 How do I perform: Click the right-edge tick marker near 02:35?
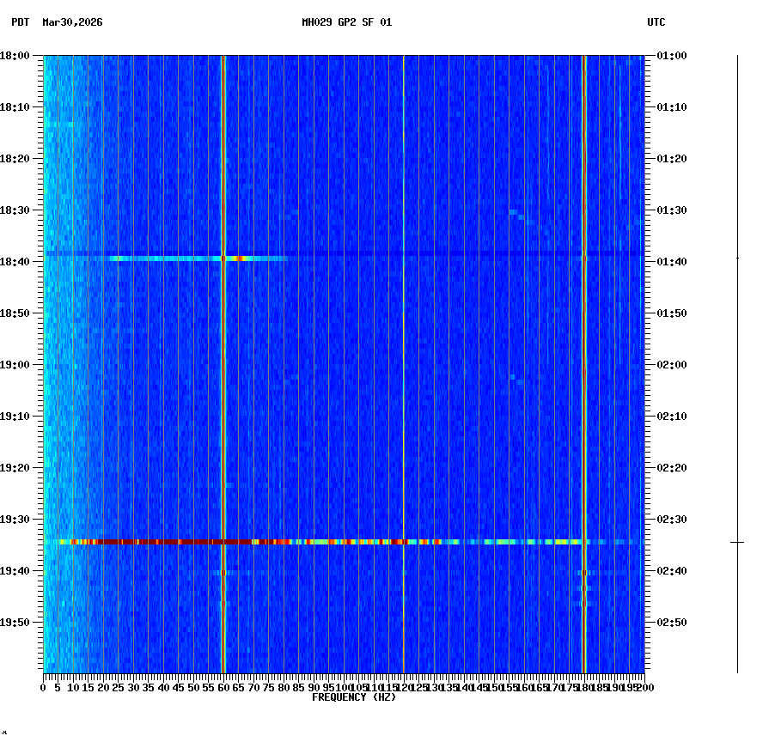(737, 542)
